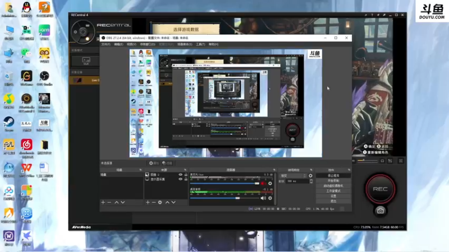Screen dimensions: 449x252
Task: Open 设置 from OBS controls
Action: (x=333, y=196)
